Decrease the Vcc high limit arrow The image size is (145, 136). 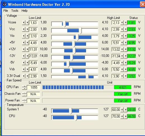(122, 29)
